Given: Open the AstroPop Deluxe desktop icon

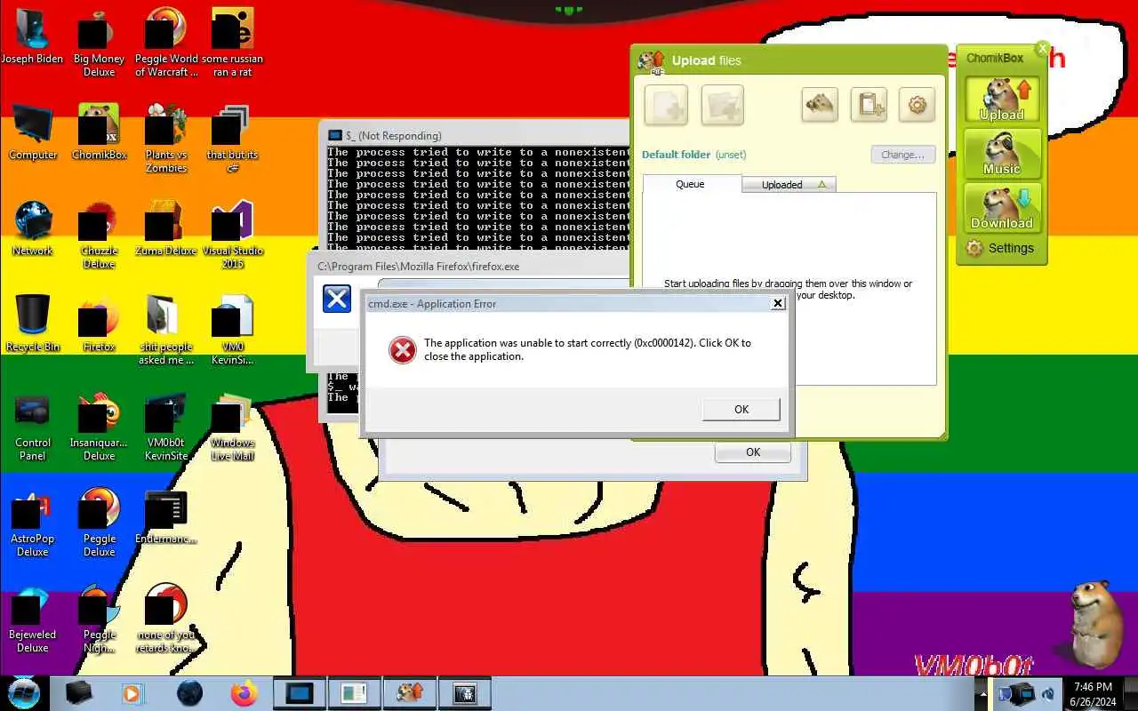Looking at the screenshot, I should [33, 523].
